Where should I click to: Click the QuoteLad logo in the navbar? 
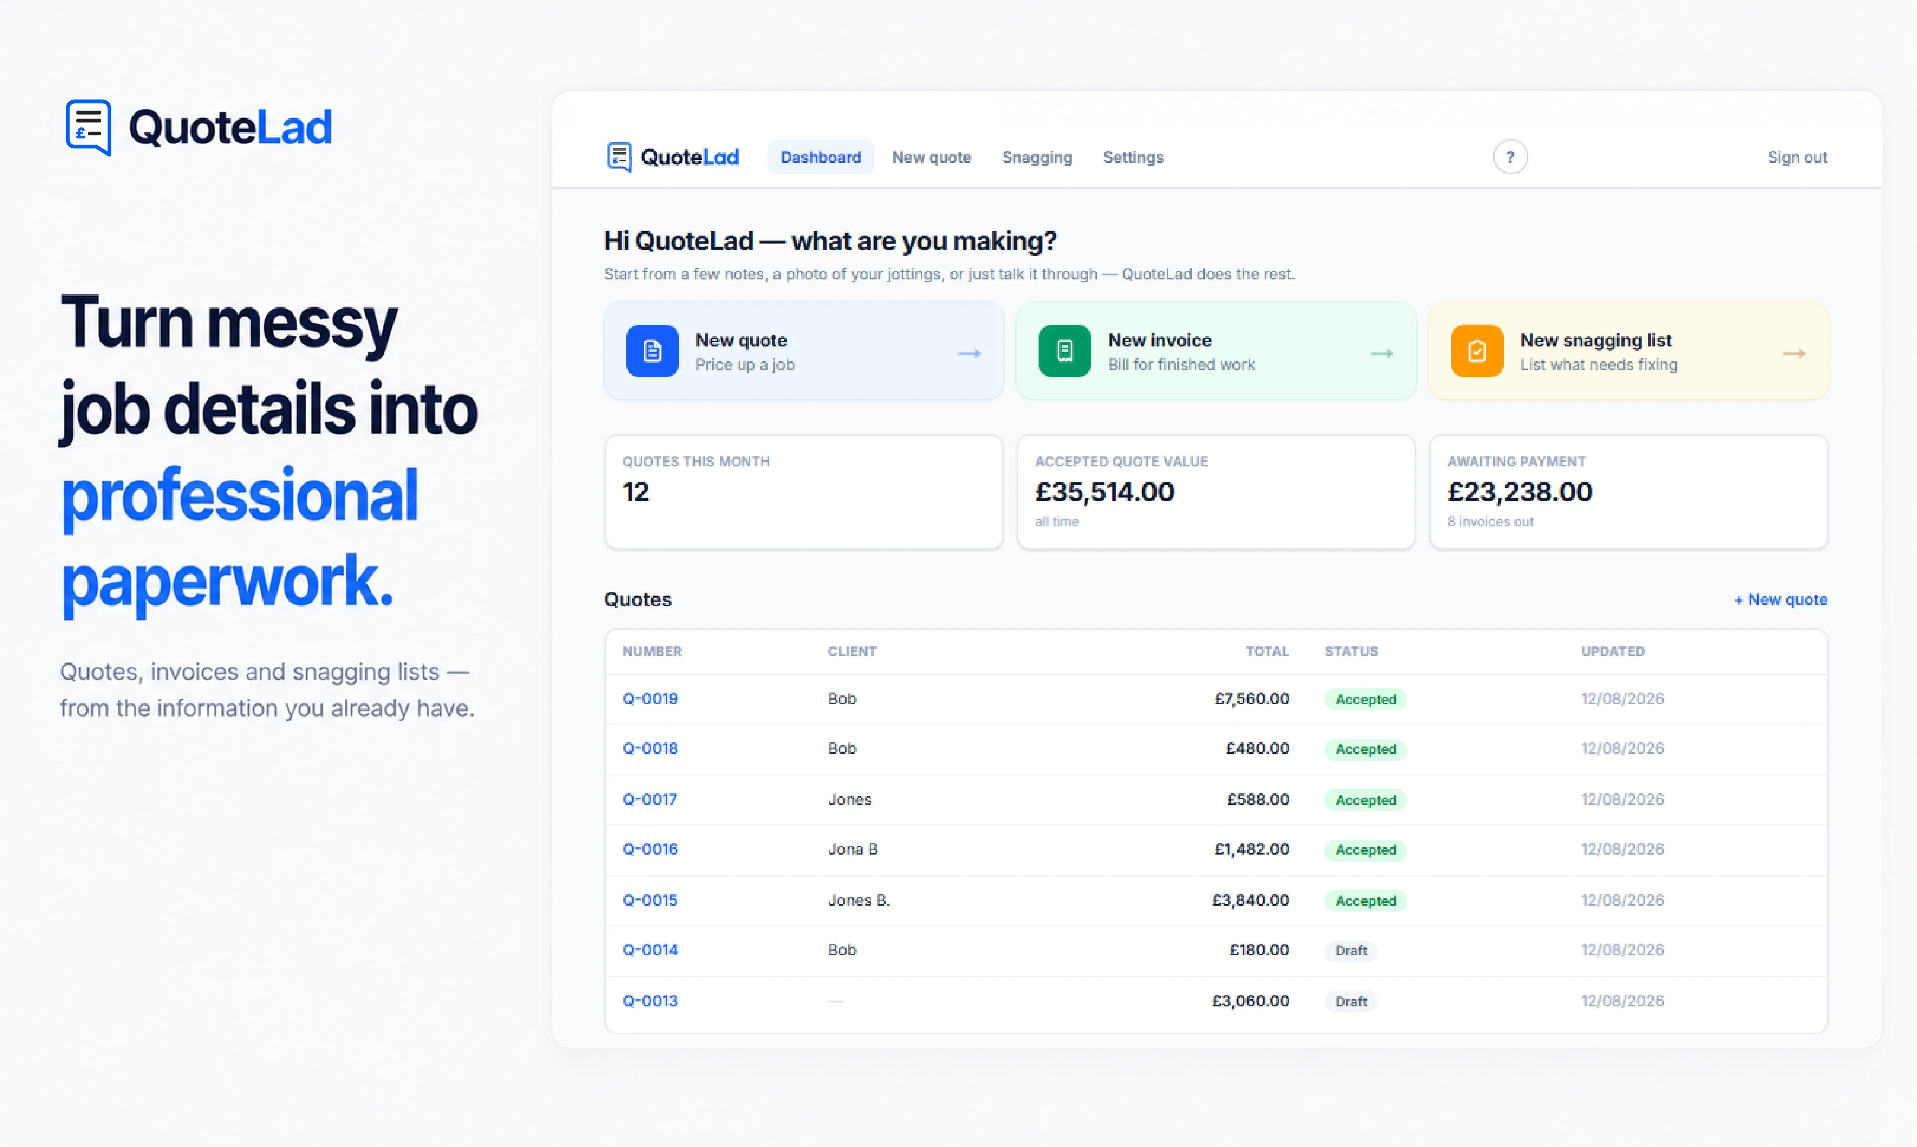tap(673, 157)
